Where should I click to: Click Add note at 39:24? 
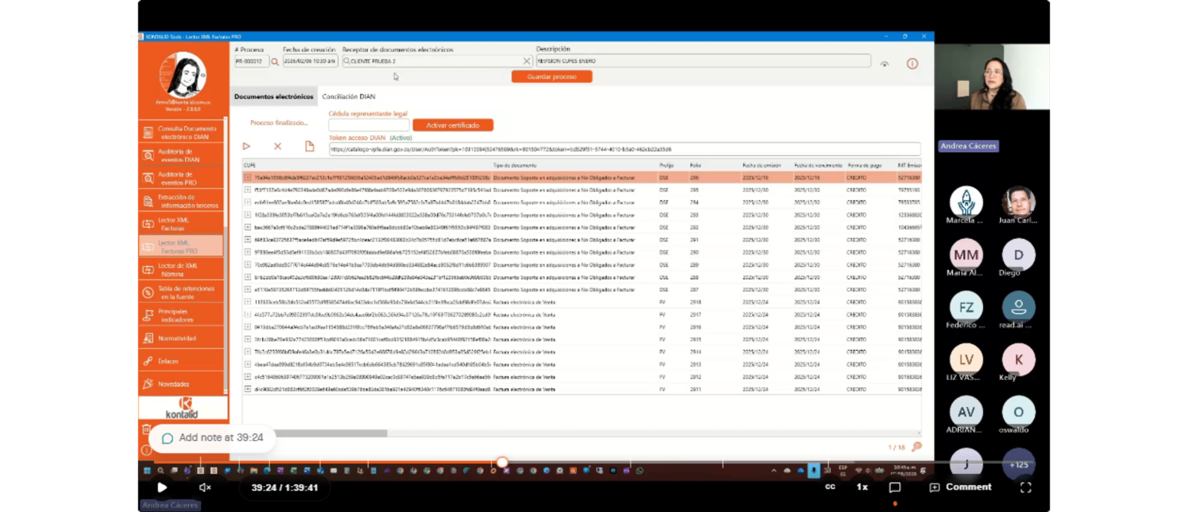[212, 438]
